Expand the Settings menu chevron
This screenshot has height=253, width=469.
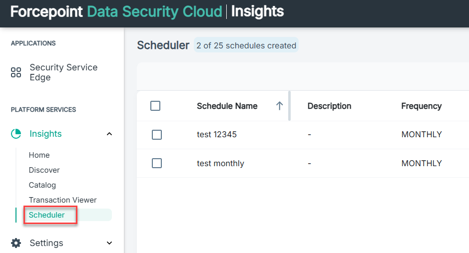[x=109, y=243]
